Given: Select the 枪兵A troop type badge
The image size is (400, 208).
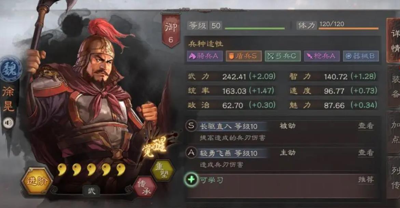Looking at the screenshot, I should [322, 56].
